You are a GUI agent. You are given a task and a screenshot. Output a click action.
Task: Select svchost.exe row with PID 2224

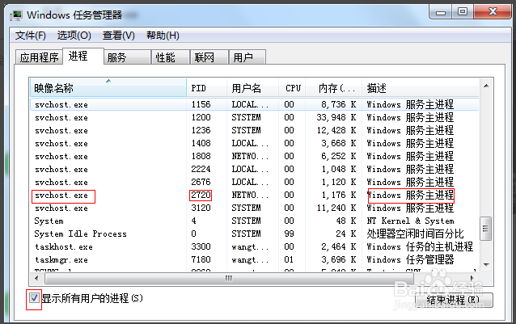pyautogui.click(x=255, y=169)
